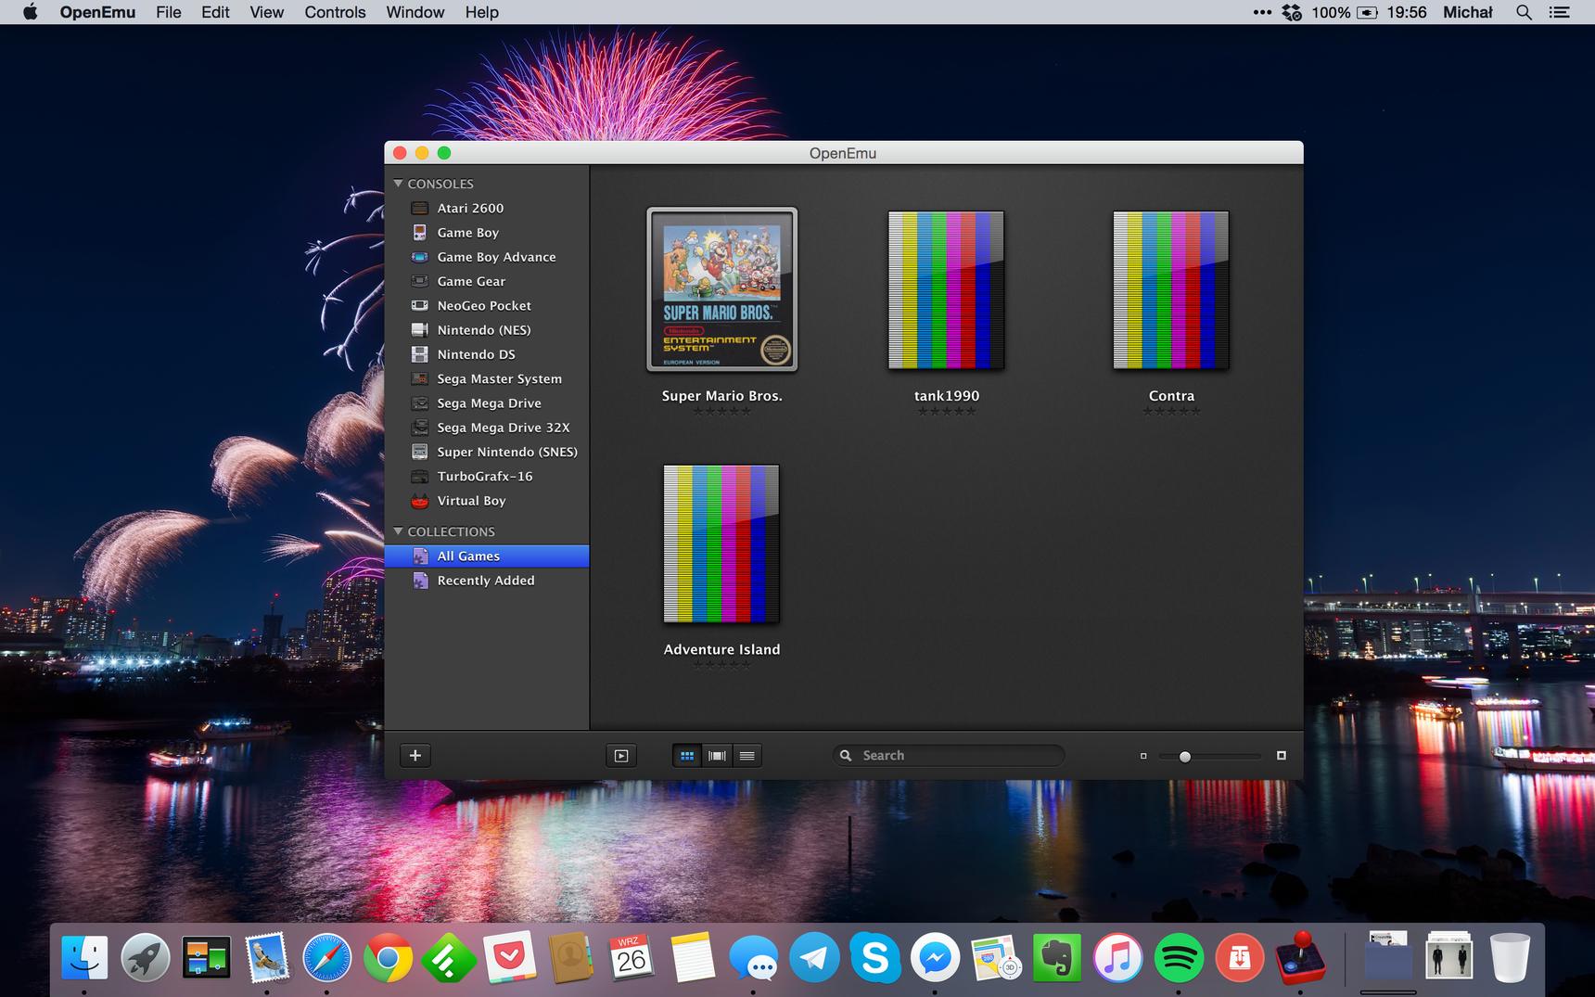
Task: Click the TurboGrafx-16 console icon
Action: pos(420,477)
